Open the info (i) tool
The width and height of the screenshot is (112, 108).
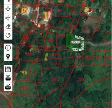tap(8, 48)
